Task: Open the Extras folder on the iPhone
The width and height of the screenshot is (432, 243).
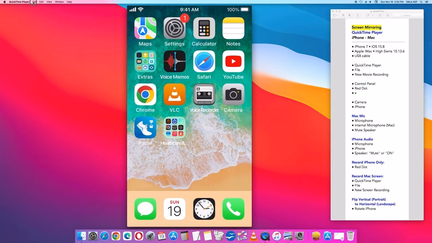Action: coord(145,62)
